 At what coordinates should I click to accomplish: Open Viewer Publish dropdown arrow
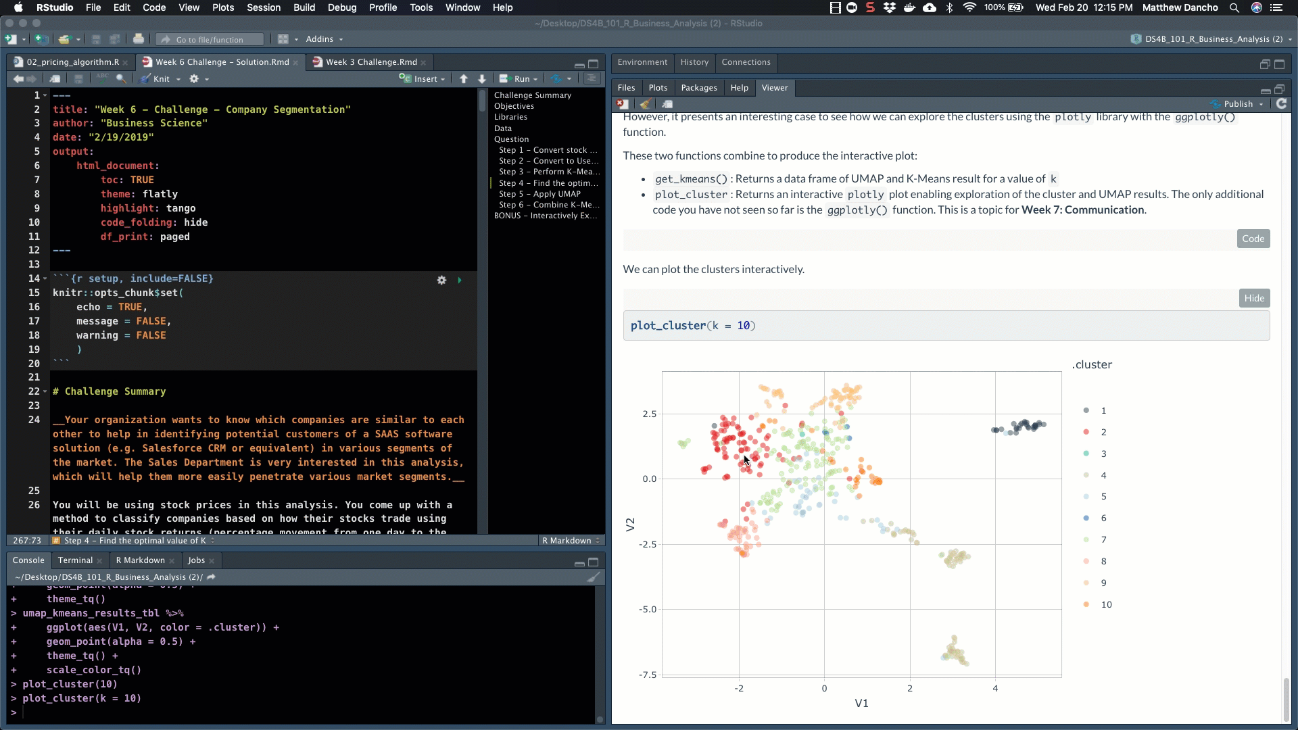1261,104
